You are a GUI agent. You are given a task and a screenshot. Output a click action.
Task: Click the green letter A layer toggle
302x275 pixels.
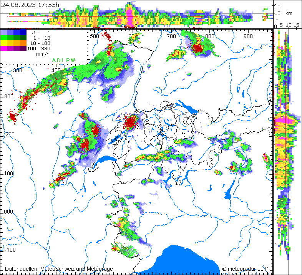(53, 60)
